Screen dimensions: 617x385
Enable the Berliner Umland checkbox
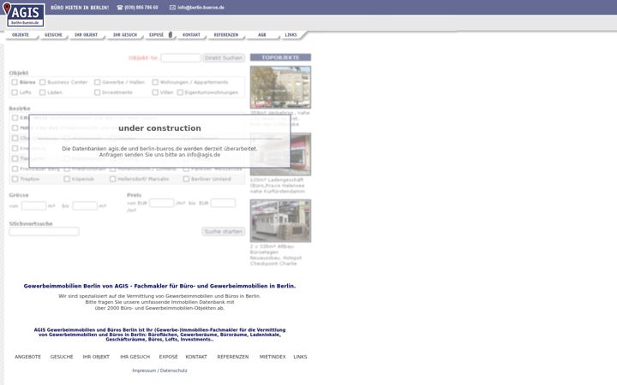[x=186, y=179]
